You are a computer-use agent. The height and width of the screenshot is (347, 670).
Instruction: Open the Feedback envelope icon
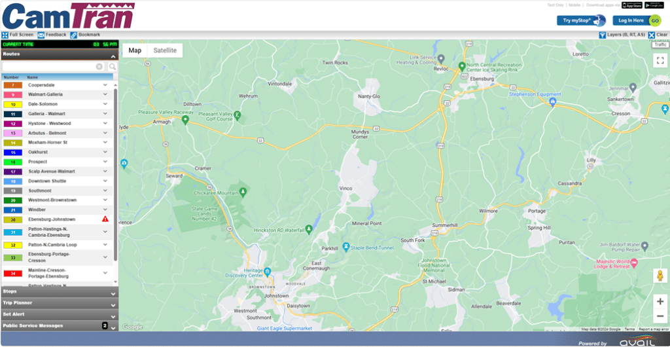pyautogui.click(x=41, y=35)
